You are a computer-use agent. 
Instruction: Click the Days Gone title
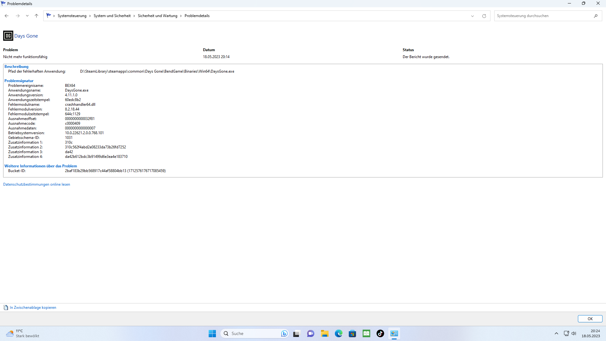point(26,36)
